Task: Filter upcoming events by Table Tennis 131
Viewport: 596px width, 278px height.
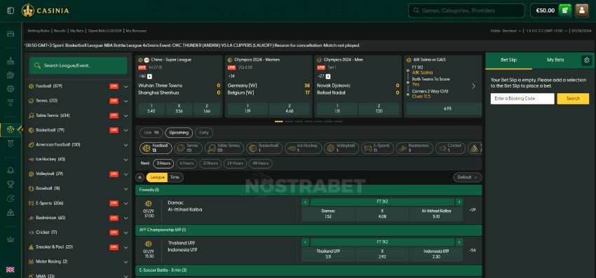Action: click(x=224, y=148)
